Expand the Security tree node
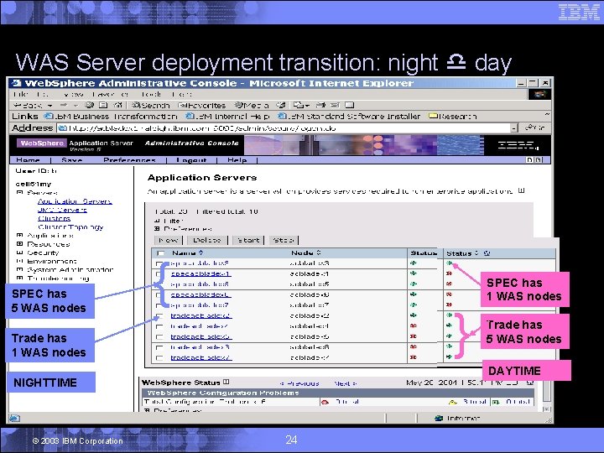Image resolution: width=604 pixels, height=453 pixels. pyautogui.click(x=19, y=253)
